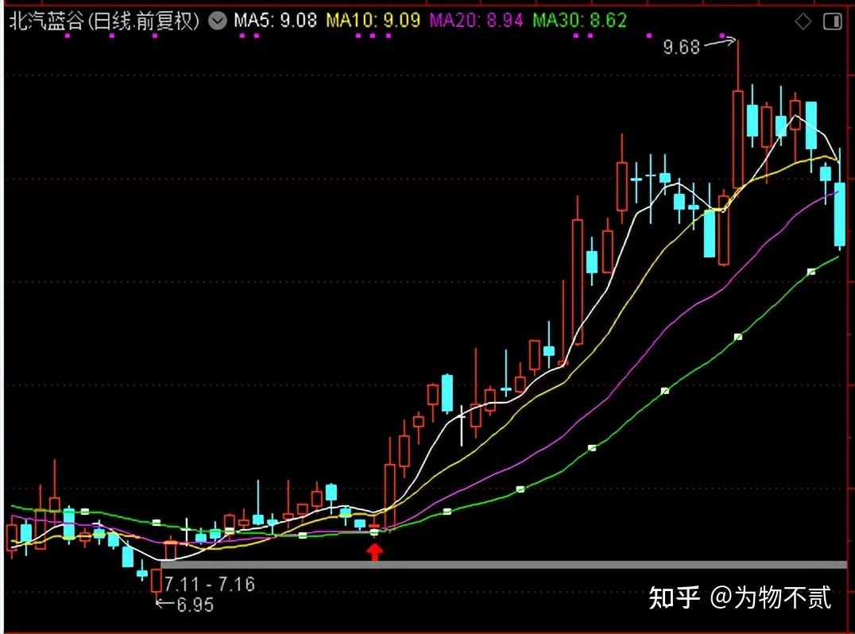Click the leftmost magenta dot under the title
This screenshot has height=634, width=855.
tap(68, 36)
